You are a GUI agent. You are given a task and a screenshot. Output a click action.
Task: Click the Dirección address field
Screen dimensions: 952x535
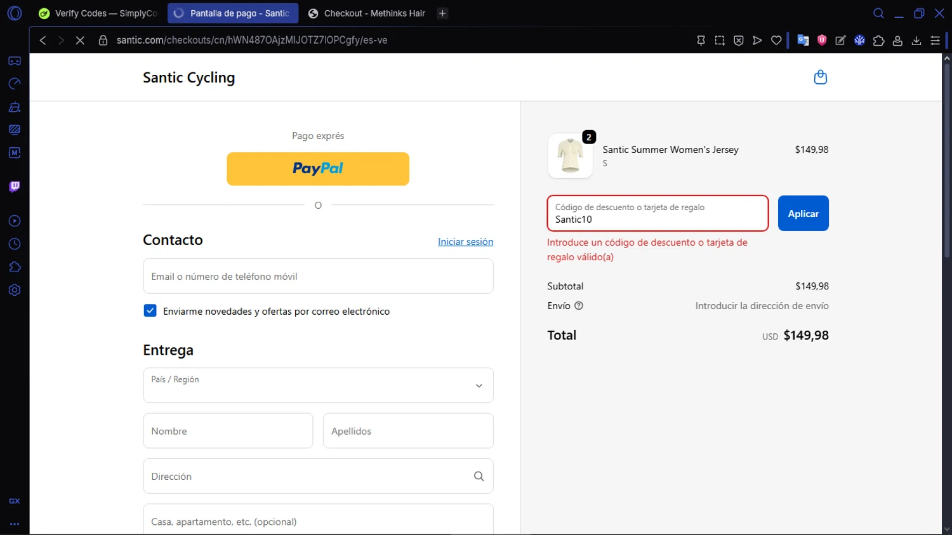tap(318, 476)
